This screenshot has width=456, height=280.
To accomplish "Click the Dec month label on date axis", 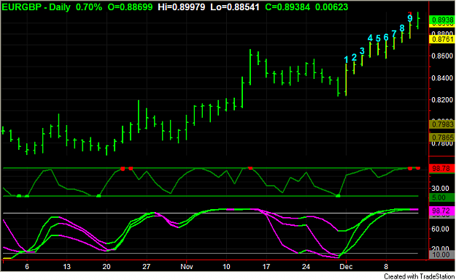I will click(346, 267).
